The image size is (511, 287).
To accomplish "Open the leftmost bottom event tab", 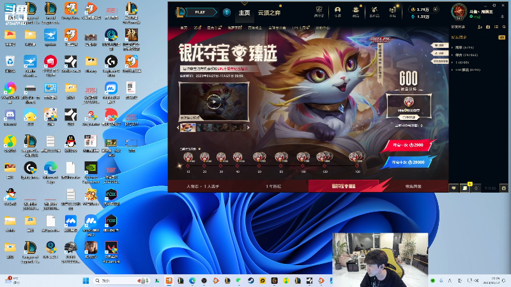I will [203, 186].
